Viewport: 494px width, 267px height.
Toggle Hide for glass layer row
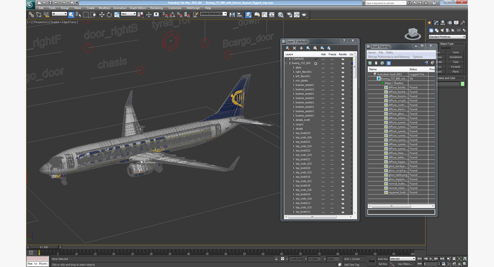pyautogui.click(x=323, y=67)
